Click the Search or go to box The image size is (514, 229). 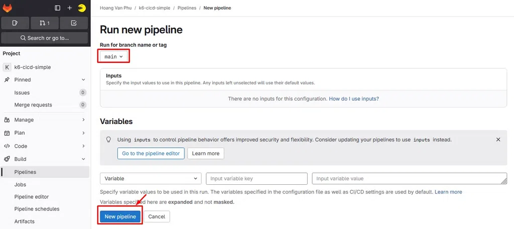pos(45,38)
